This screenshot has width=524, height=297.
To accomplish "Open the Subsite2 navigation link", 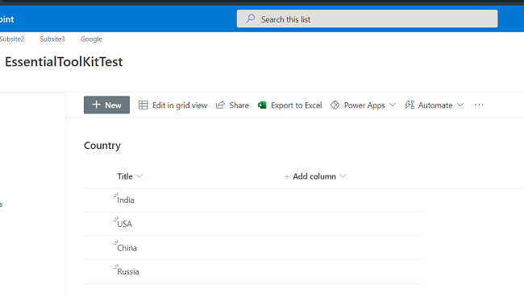I will (12, 39).
